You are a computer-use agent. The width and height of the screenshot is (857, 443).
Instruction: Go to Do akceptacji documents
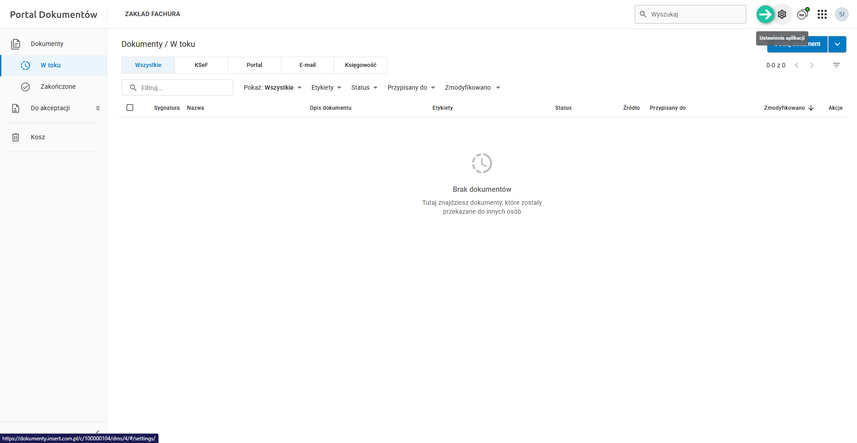pos(50,108)
